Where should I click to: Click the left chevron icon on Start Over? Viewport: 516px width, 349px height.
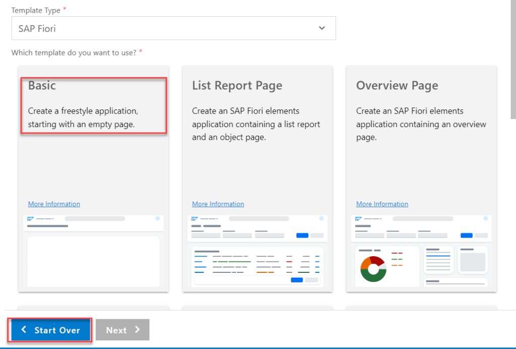[24, 330]
